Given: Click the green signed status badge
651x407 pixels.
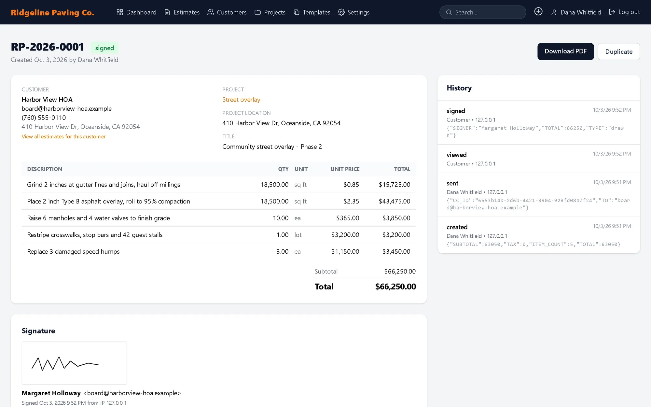Looking at the screenshot, I should [104, 48].
